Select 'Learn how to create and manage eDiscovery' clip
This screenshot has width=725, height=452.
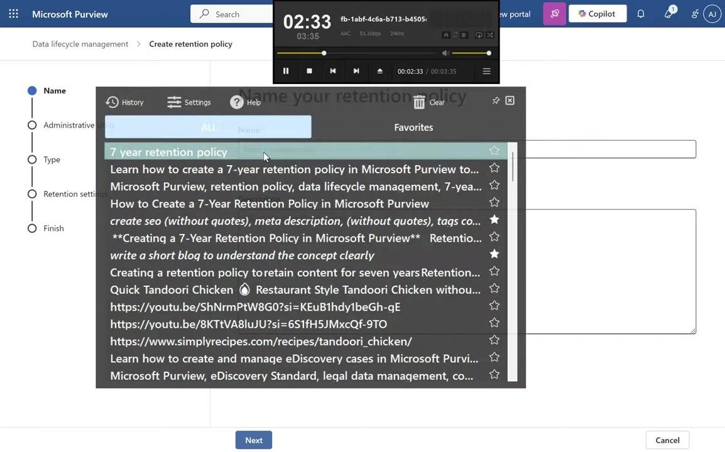[x=296, y=358]
